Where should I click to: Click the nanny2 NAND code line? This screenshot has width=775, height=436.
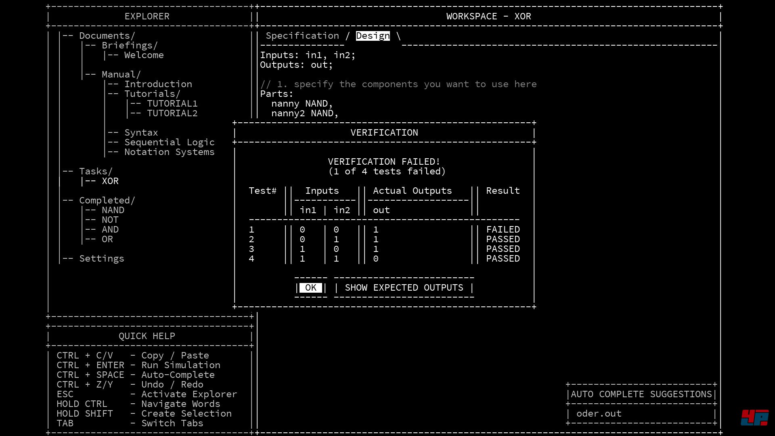click(x=304, y=113)
